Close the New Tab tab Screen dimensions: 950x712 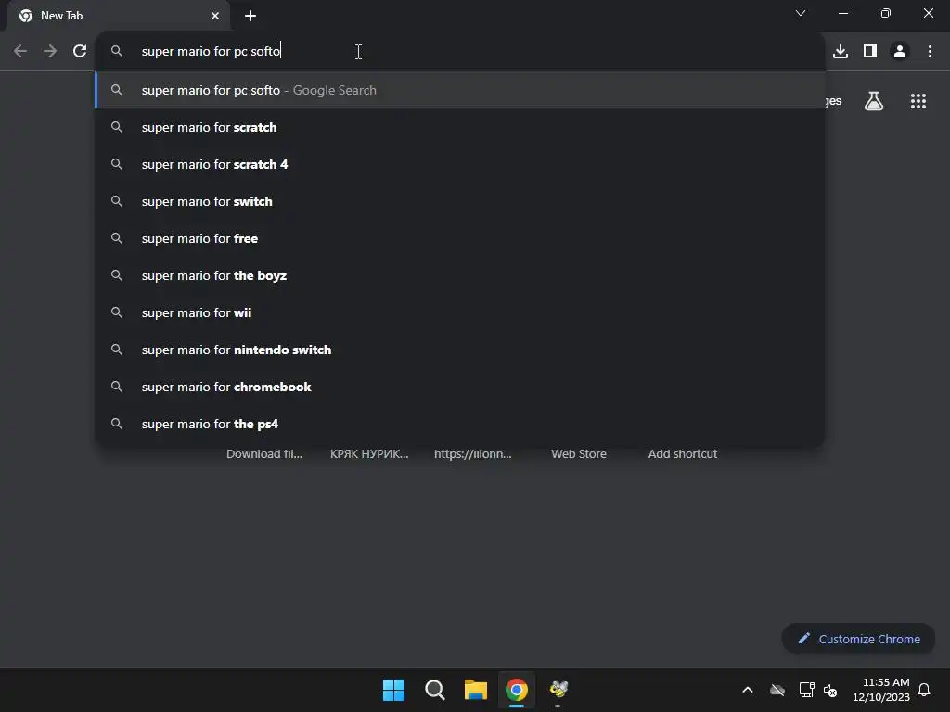tap(215, 16)
